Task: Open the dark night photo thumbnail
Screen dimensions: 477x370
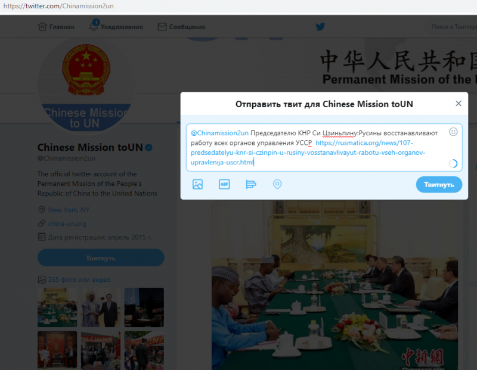Action: tap(144, 307)
